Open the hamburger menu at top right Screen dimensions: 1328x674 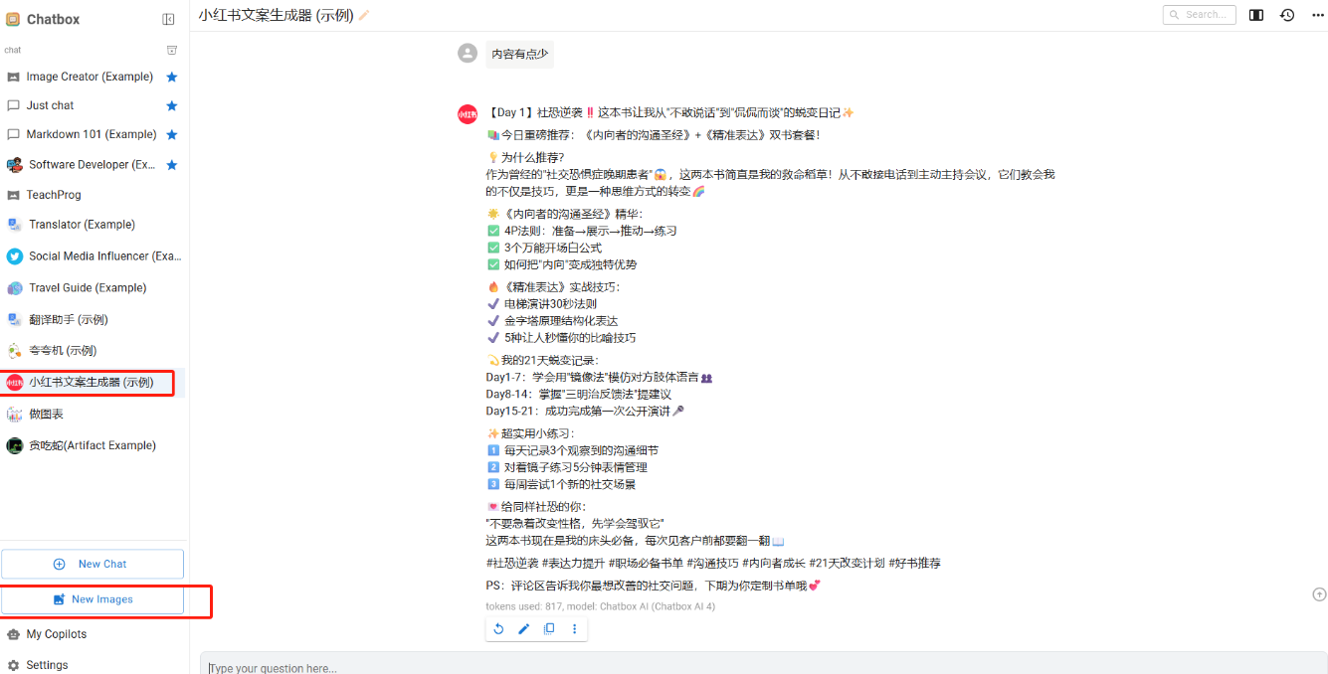pyautogui.click(x=1316, y=15)
